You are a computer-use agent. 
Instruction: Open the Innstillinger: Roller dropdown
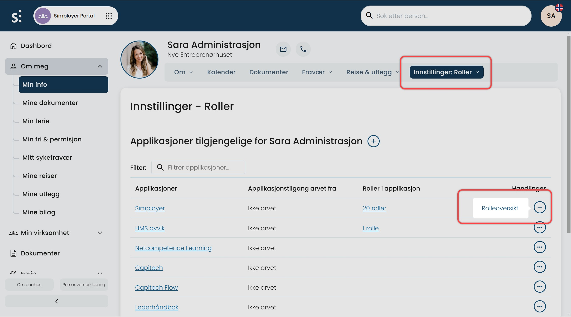[446, 72]
